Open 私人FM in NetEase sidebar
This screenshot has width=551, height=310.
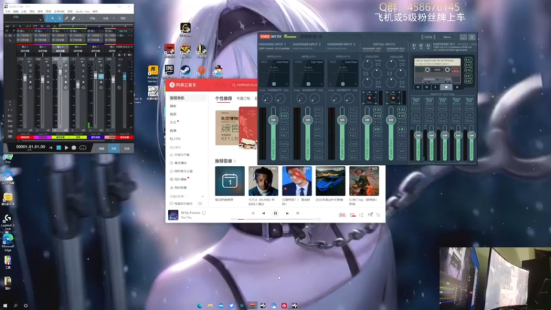(x=176, y=139)
